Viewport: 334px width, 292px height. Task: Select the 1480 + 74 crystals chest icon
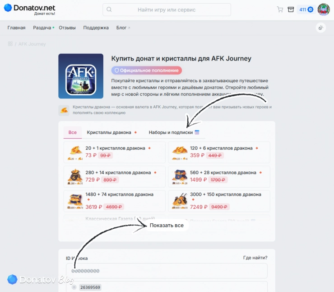75,201
